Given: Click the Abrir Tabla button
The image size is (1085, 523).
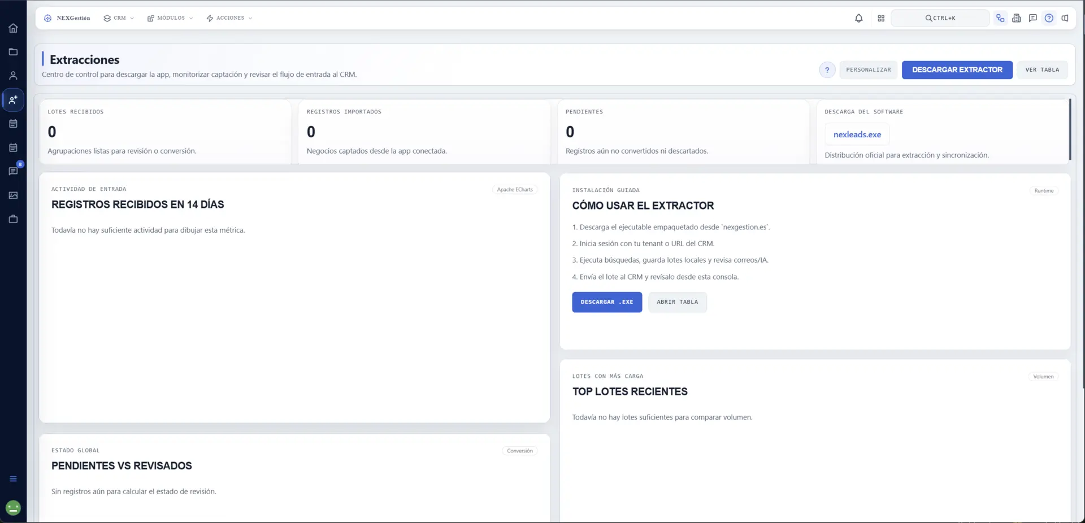Looking at the screenshot, I should (x=677, y=302).
